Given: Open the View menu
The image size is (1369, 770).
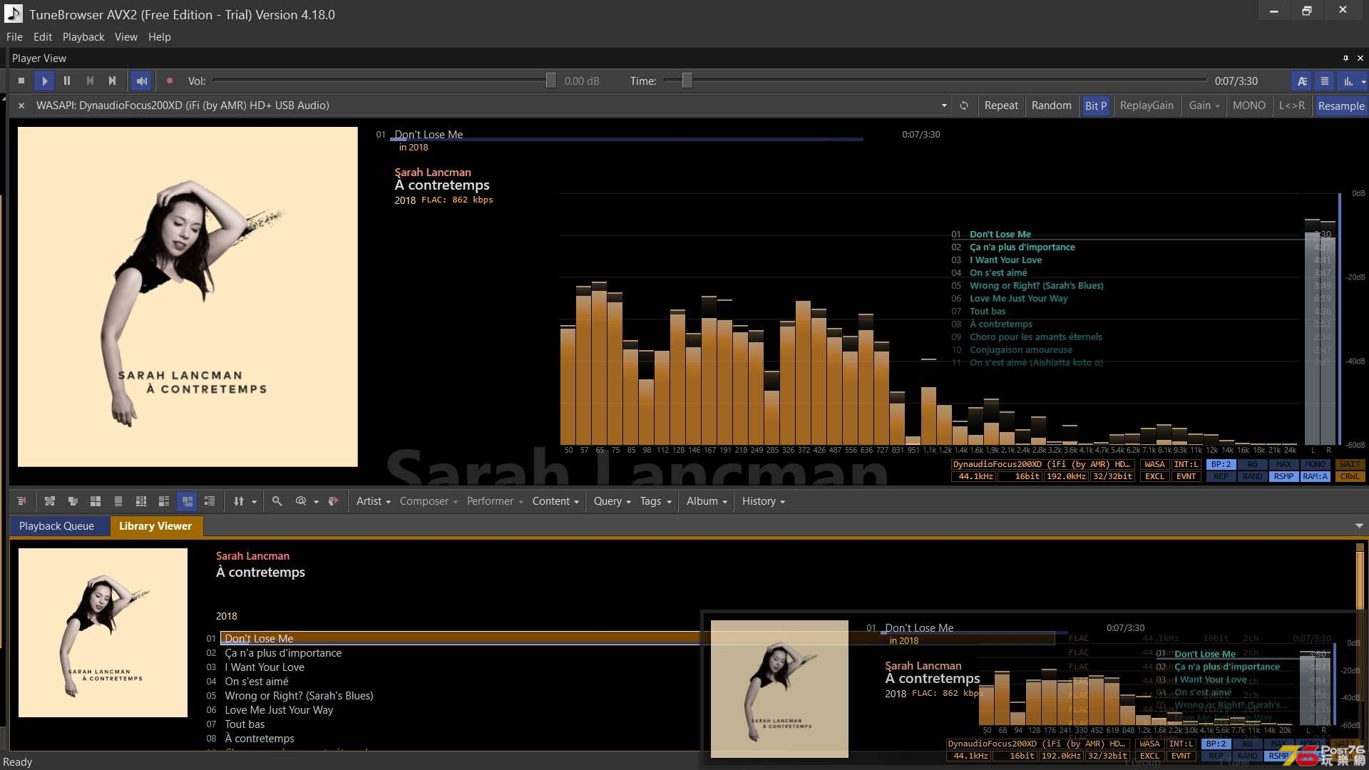Looking at the screenshot, I should [x=125, y=37].
